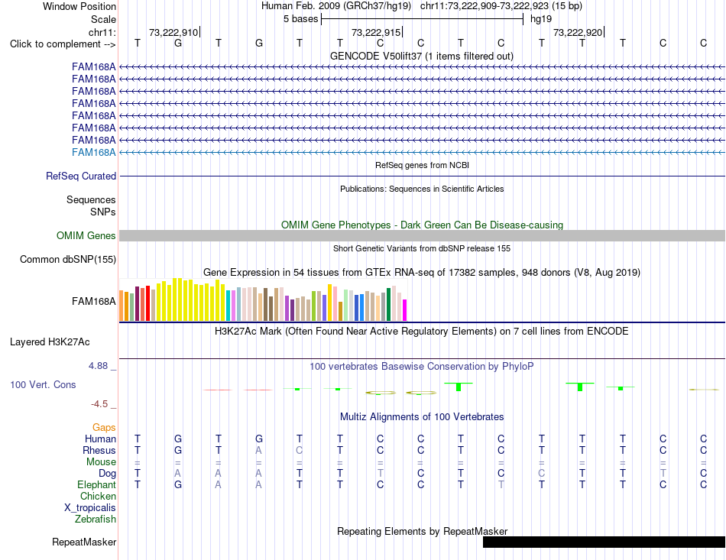Viewport: 726px width, 560px height.
Task: Click the FAM168A label beside GTEx bar chart
Action: 93,301
